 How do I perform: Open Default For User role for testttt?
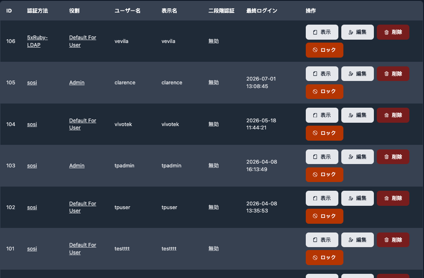pyautogui.click(x=82, y=248)
